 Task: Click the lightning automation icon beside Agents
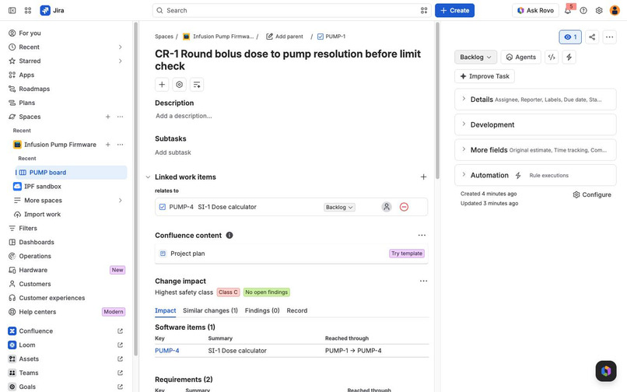[x=569, y=58]
